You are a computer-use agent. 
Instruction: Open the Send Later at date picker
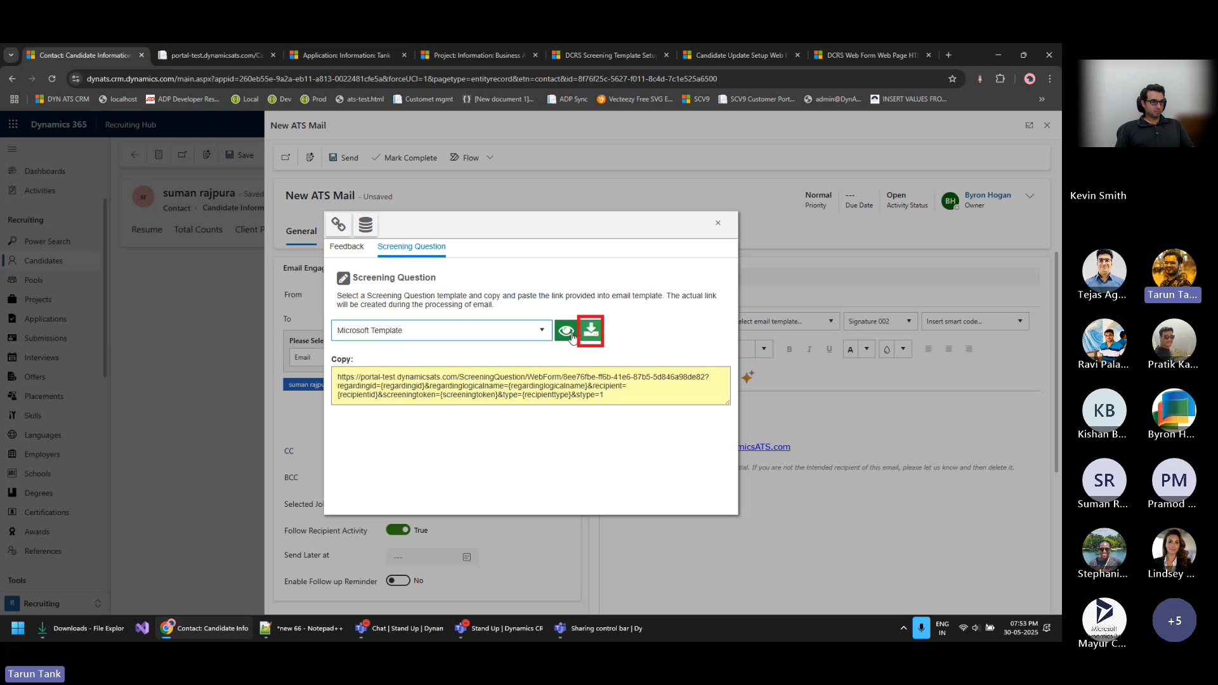click(x=466, y=557)
